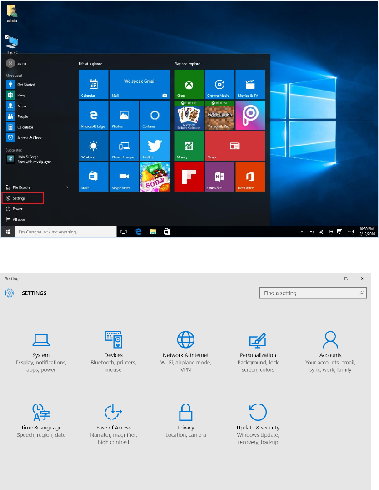Click the Cortana search box
The image size is (379, 490).
tap(66, 232)
